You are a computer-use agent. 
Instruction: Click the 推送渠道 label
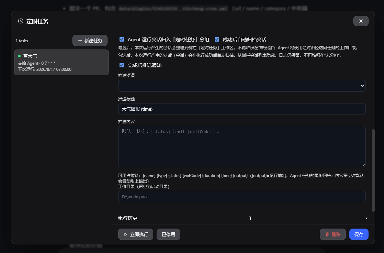click(x=126, y=76)
